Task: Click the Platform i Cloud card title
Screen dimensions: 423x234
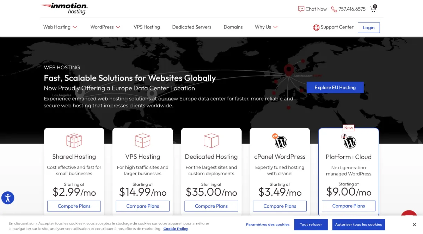Action: point(349,157)
